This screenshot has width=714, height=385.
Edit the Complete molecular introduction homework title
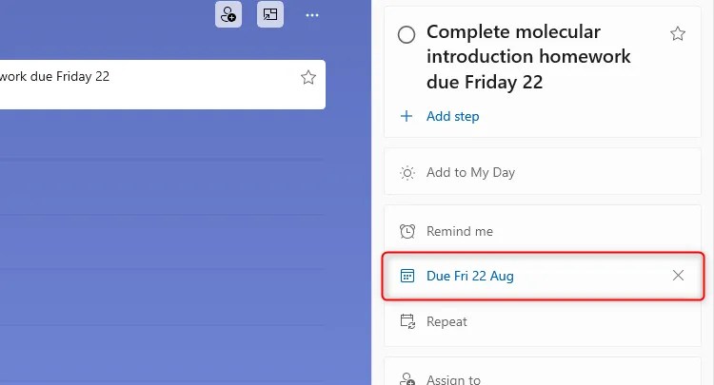click(x=528, y=57)
